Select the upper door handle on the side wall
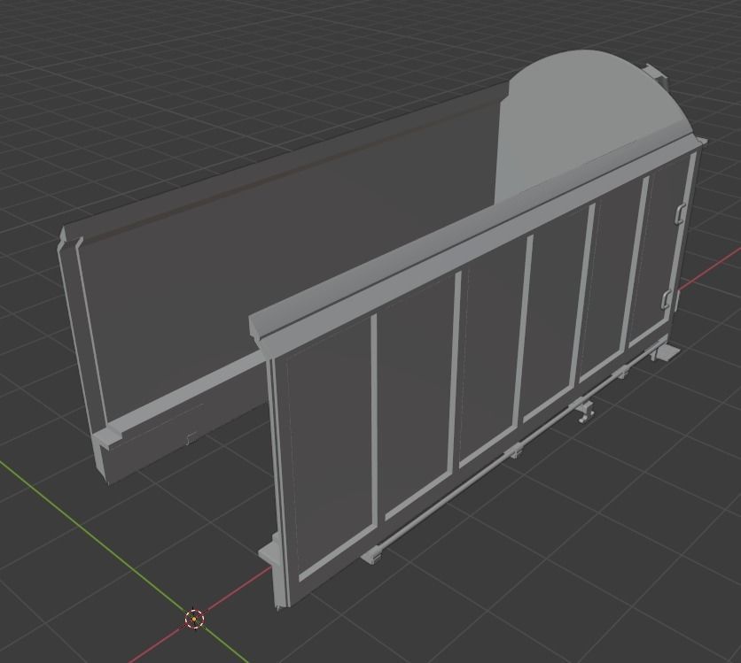Viewport: 741px width, 663px height. [x=679, y=212]
